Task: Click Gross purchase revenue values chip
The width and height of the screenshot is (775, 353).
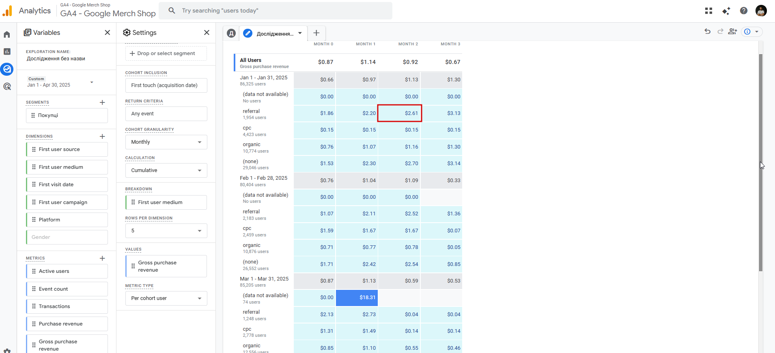Action: click(166, 266)
